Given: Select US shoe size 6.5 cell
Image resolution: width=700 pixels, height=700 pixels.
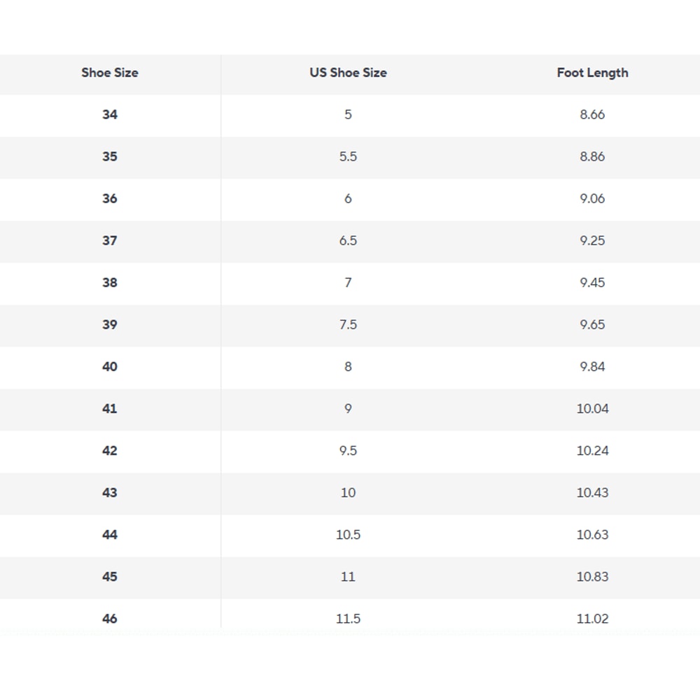Looking at the screenshot, I should 348,241.
